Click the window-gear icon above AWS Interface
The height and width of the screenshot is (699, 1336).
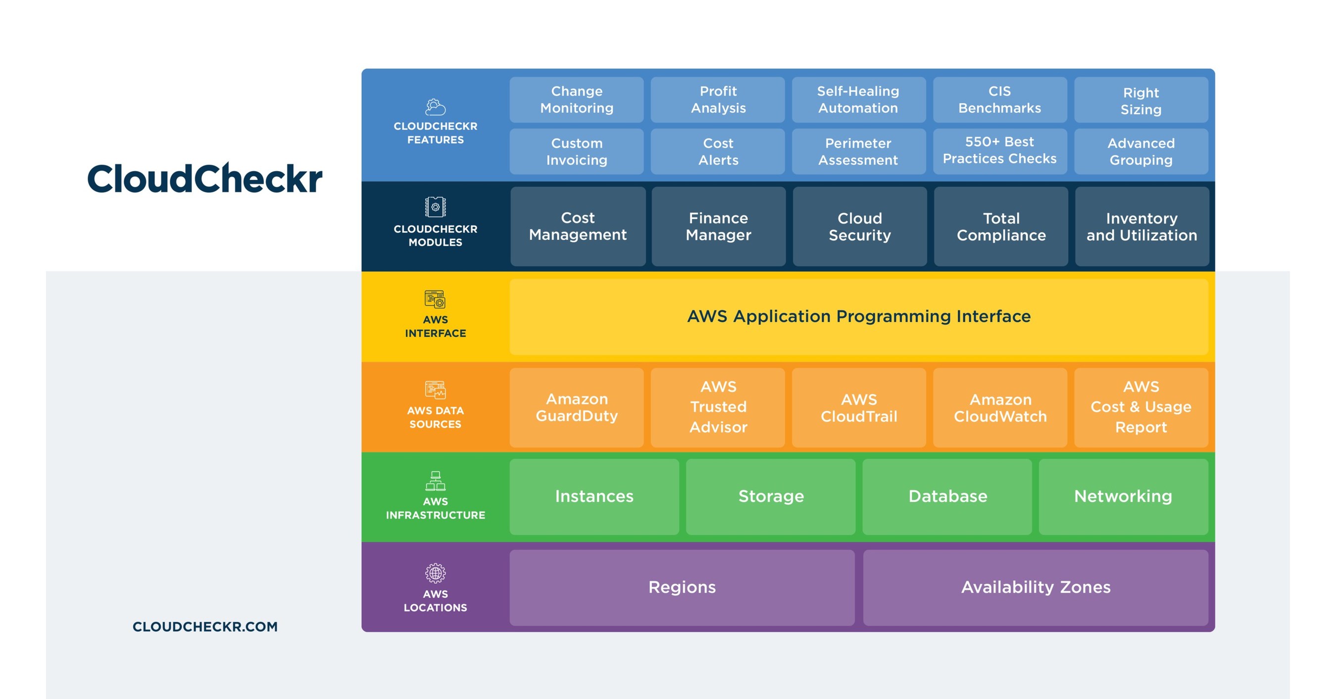[435, 299]
